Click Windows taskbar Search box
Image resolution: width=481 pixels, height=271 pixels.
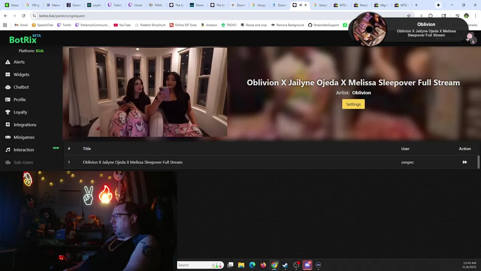click(x=200, y=265)
